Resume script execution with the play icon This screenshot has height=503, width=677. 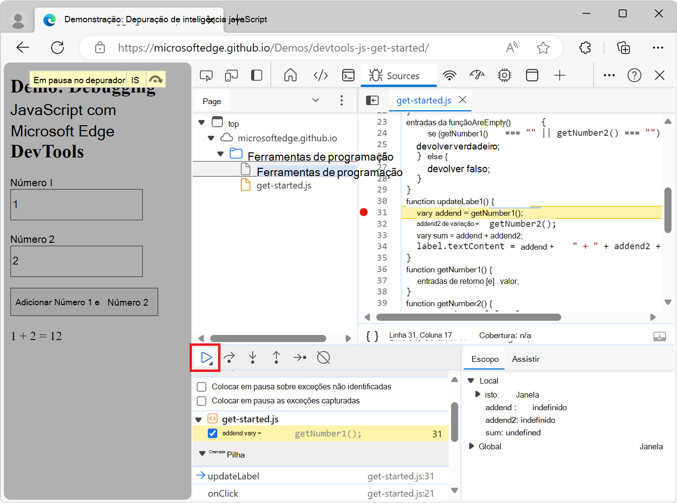tap(206, 358)
